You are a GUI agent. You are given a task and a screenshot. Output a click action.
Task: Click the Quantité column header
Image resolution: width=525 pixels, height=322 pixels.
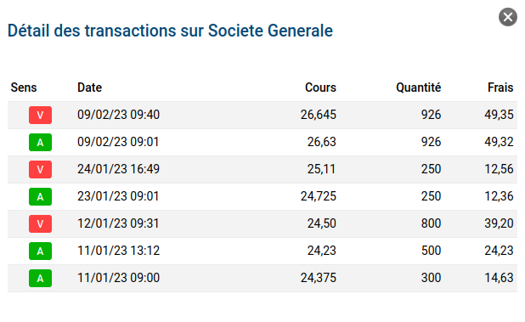[x=419, y=88]
